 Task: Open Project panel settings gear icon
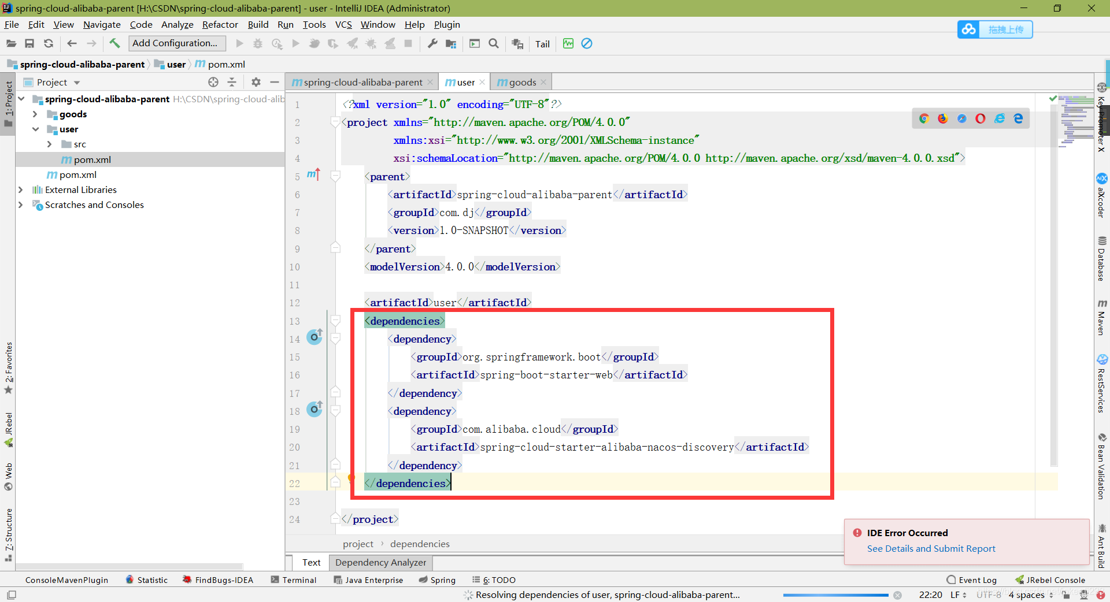point(256,82)
